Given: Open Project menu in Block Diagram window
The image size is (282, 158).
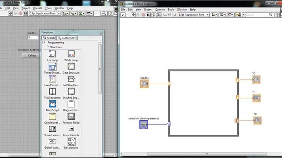Looking at the screenshot, I should 148,10.
